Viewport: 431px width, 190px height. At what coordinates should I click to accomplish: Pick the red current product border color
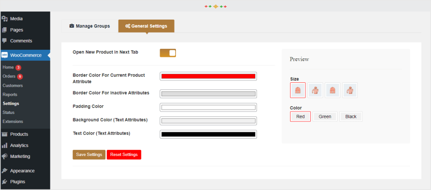tap(209, 76)
